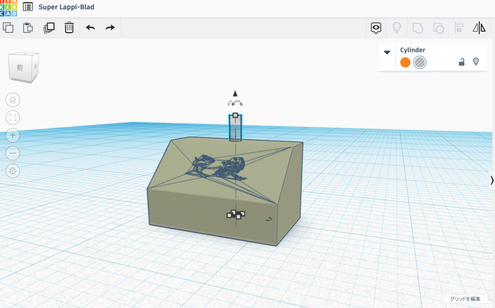Open the designs list icon
Screen dimensions: 495x308
pyautogui.click(x=28, y=7)
